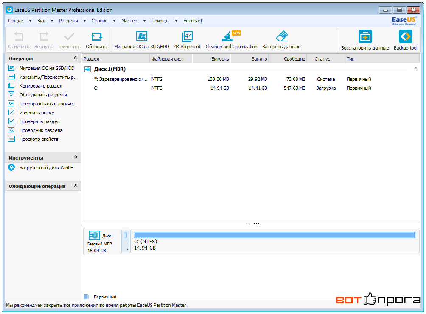The width and height of the screenshot is (426, 314).
Task: Open the Общие menu
Action: pos(15,21)
